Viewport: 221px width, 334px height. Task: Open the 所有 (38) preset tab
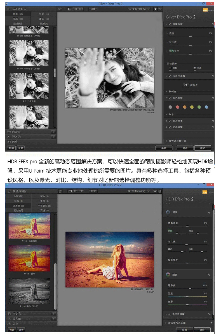(x=18, y=14)
